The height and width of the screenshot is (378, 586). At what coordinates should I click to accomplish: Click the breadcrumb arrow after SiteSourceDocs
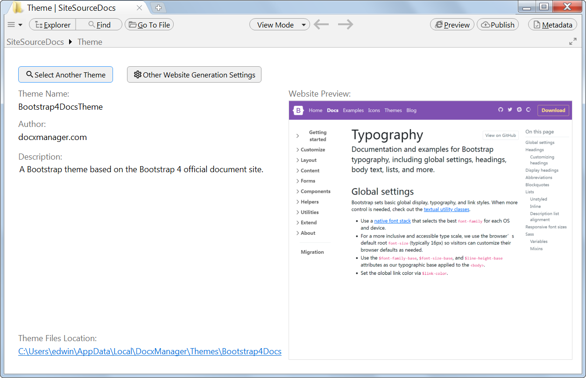71,42
